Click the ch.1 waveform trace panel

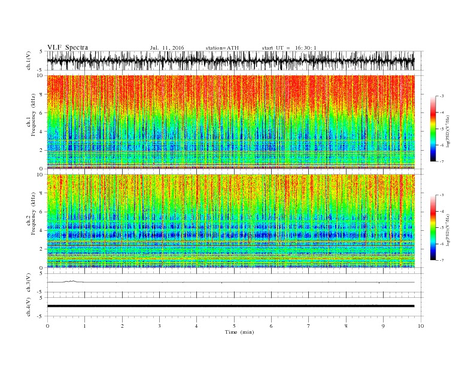[235, 60]
